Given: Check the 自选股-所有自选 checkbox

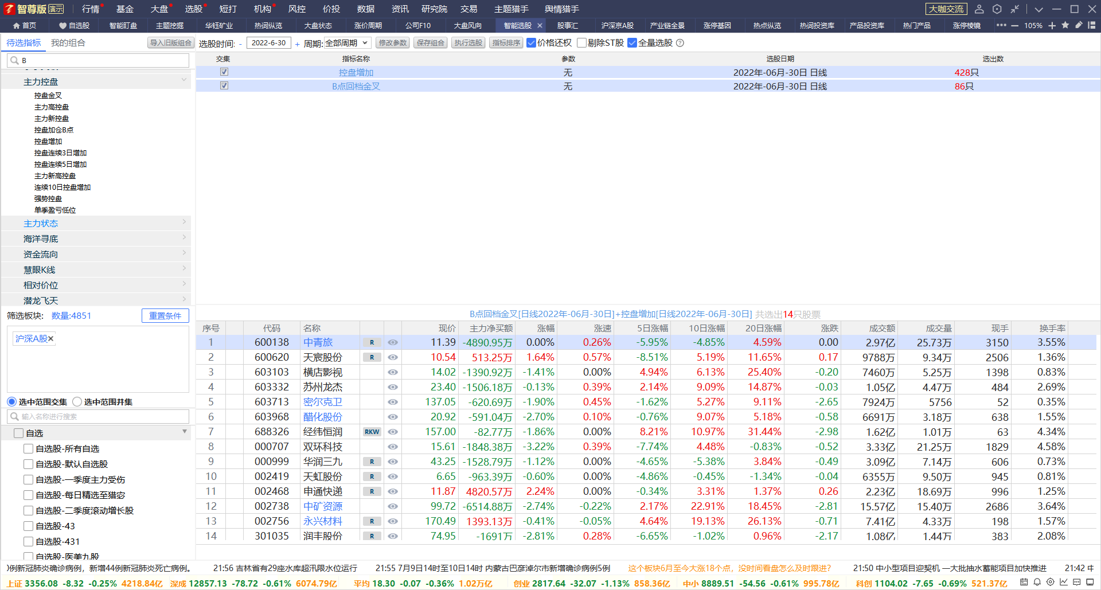Looking at the screenshot, I should coord(28,448).
